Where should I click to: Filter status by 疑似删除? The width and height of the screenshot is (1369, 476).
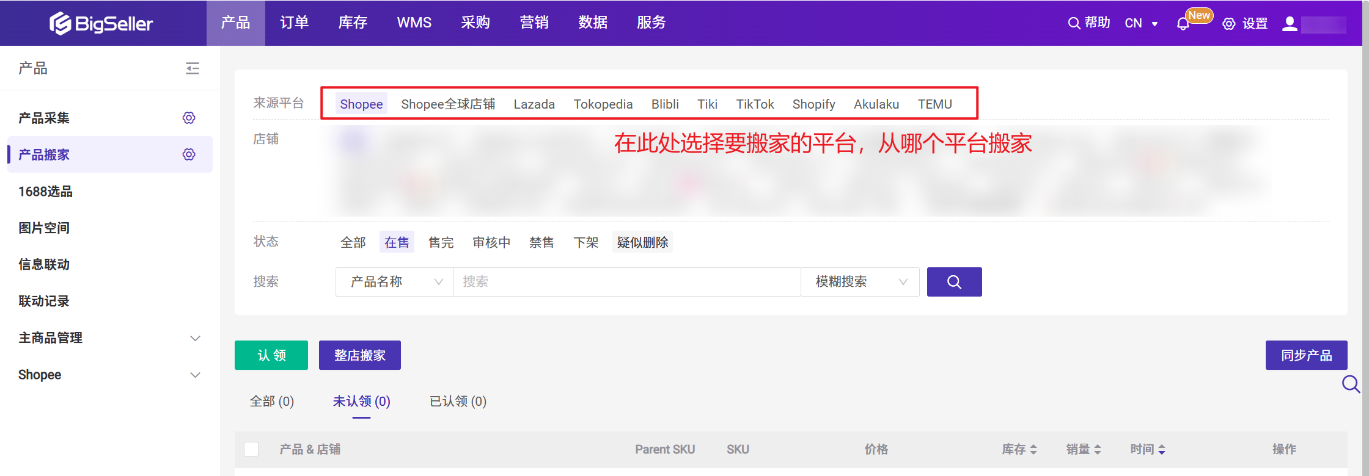(x=642, y=242)
